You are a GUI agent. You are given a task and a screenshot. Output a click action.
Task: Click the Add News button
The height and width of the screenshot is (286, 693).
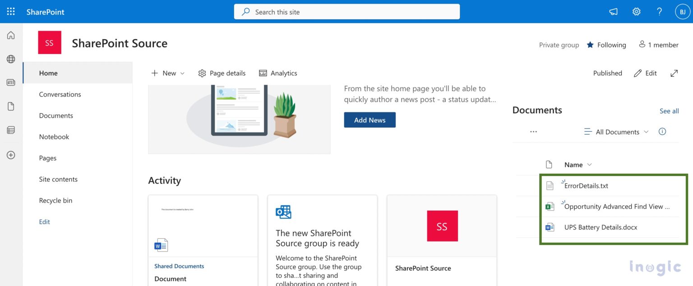click(370, 120)
